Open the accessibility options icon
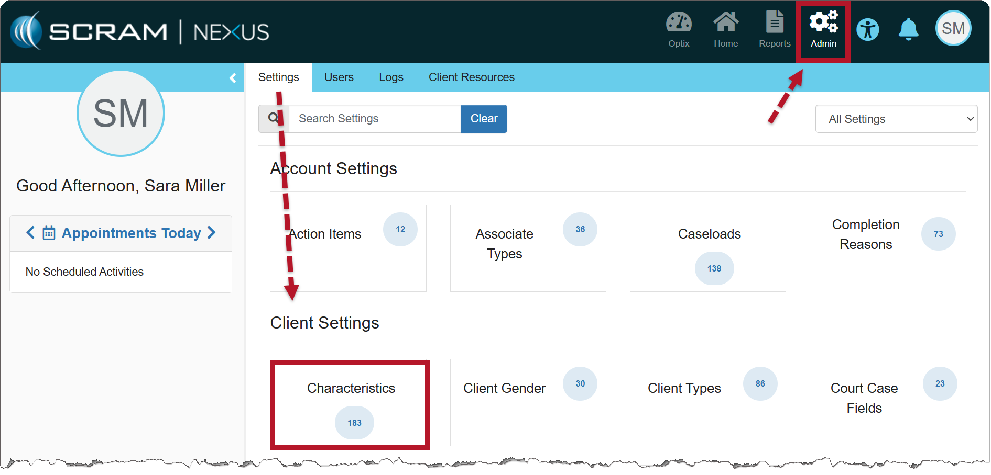Viewport: 991px width, 475px height. 867,30
